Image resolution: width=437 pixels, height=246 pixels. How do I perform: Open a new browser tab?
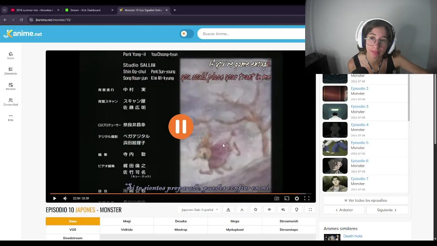pyautogui.click(x=175, y=10)
